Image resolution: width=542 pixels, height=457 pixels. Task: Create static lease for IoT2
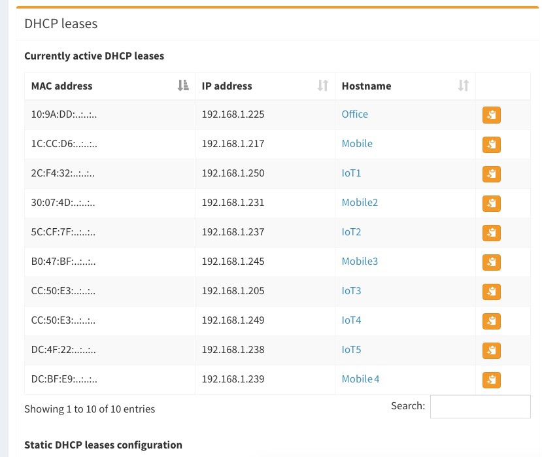coord(491,232)
